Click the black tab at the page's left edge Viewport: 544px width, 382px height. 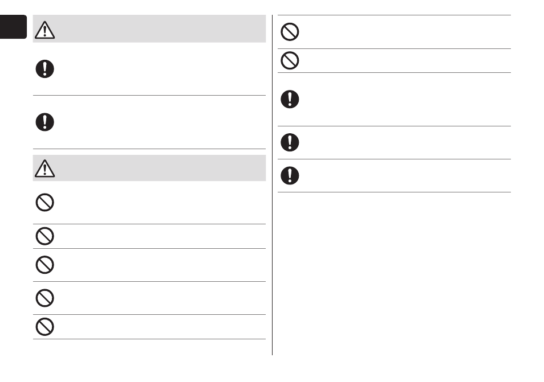13,27
